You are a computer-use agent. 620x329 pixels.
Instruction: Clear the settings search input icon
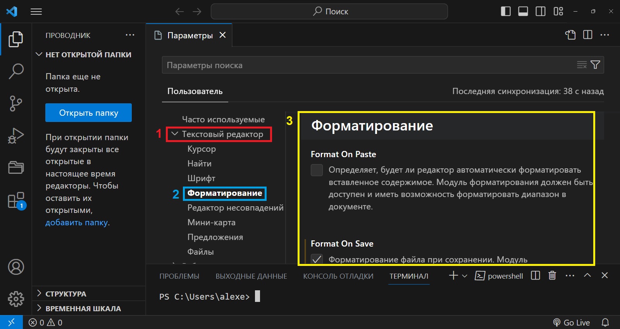click(582, 65)
